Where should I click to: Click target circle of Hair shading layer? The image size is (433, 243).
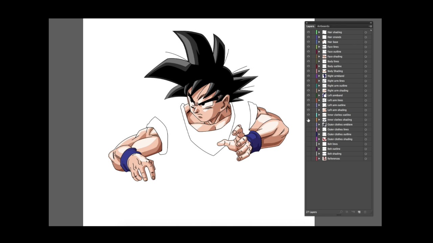tap(366, 32)
